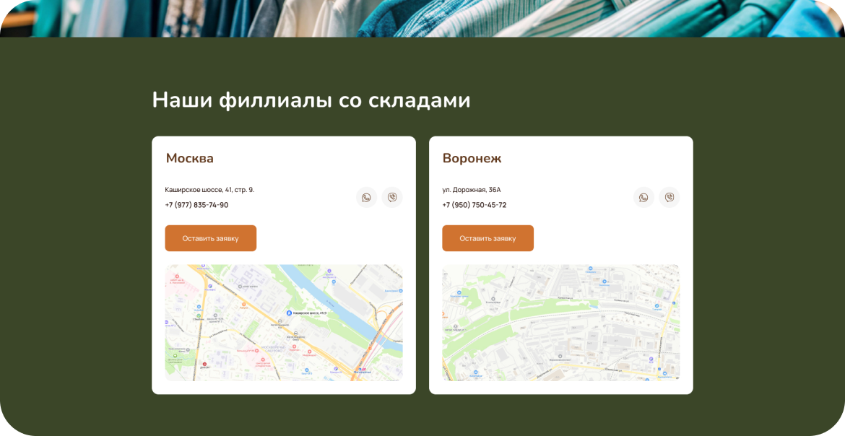
Task: Click blue Каширское шоссе pin on Moscow map
Action: click(289, 313)
